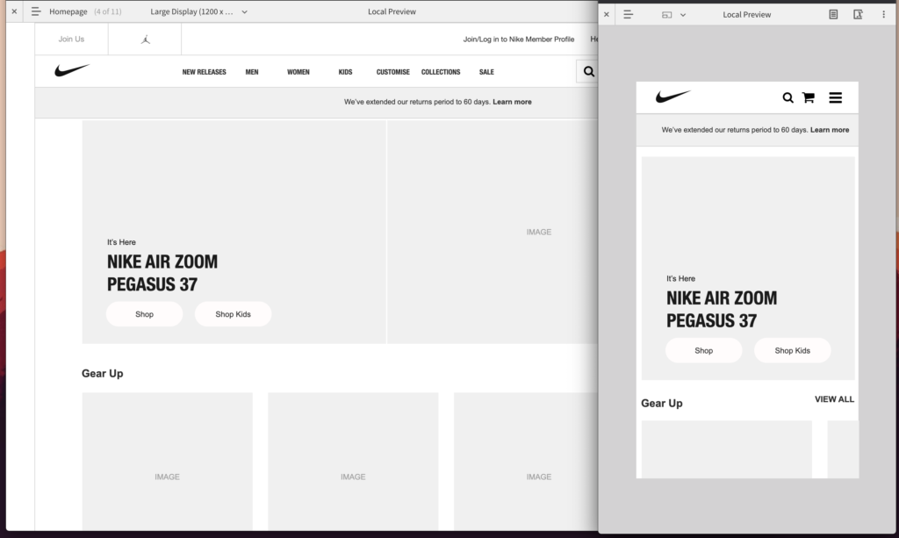Click Learn more in the desktop returns banner
This screenshot has width=899, height=538.
coord(512,102)
